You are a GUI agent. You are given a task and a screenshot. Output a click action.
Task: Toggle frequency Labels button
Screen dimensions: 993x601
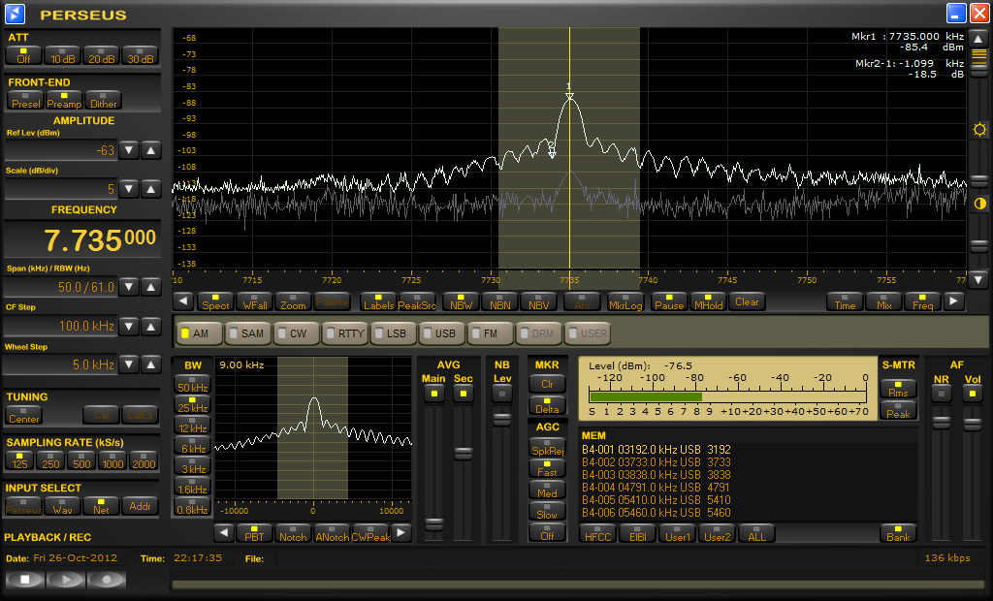click(x=379, y=301)
